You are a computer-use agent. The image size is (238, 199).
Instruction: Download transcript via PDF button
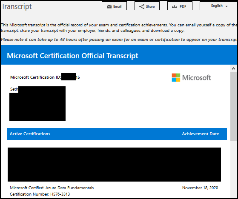tap(180, 6)
